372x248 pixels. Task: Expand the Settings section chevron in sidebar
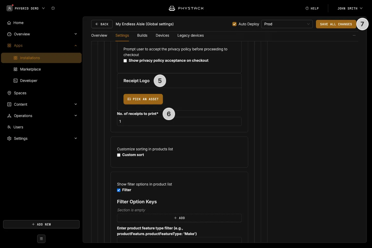(x=76, y=138)
